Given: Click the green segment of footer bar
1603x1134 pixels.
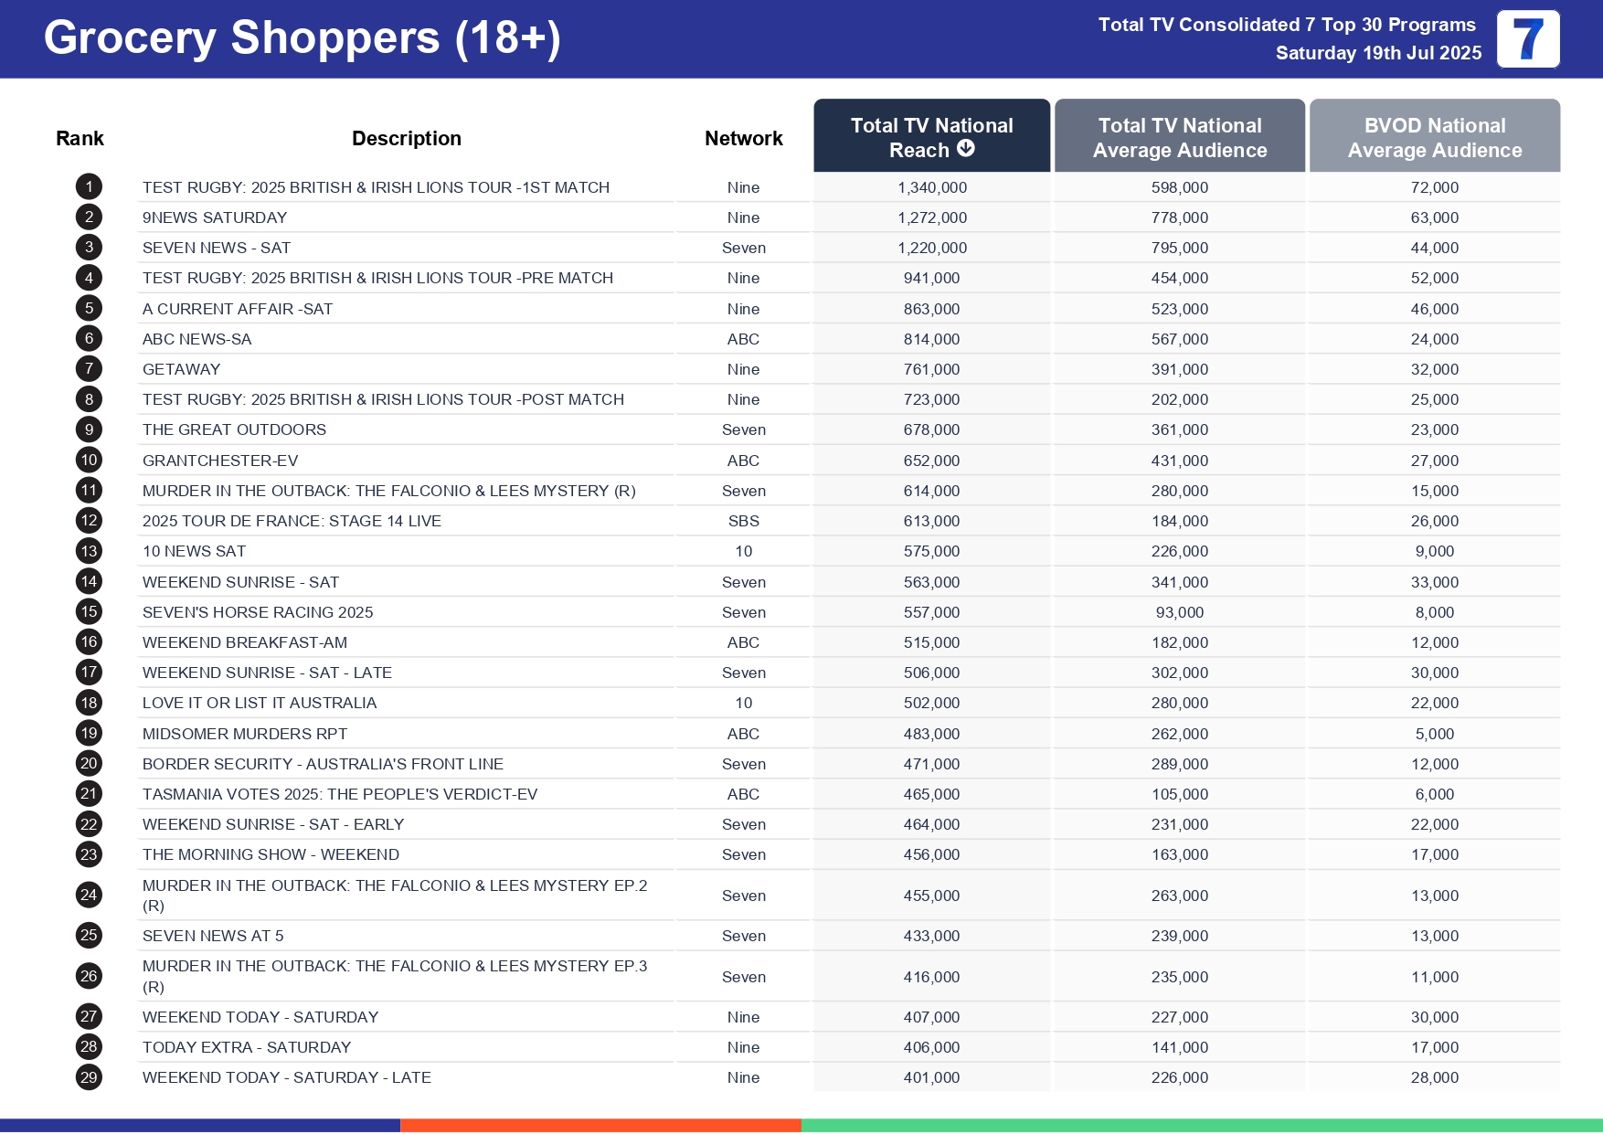Looking at the screenshot, I should pos(1201,1125).
